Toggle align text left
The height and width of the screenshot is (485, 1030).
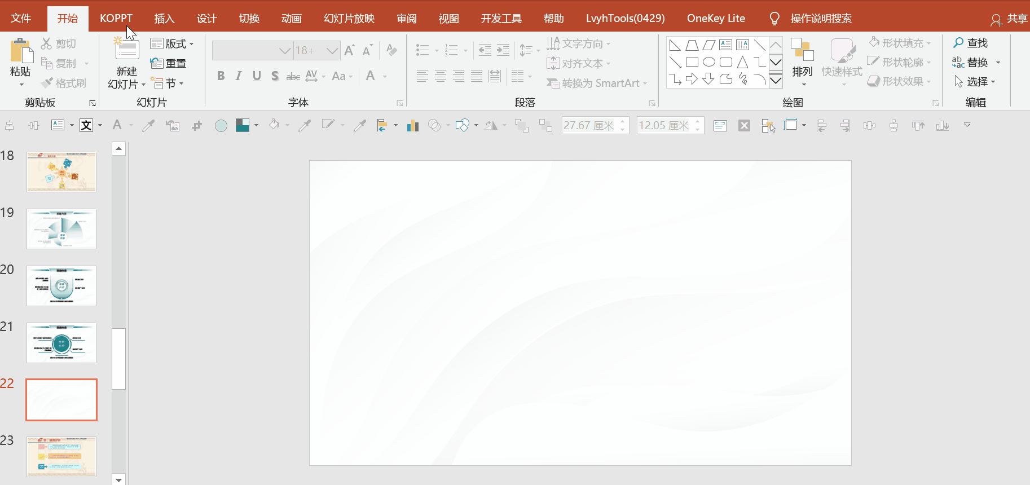pyautogui.click(x=422, y=76)
